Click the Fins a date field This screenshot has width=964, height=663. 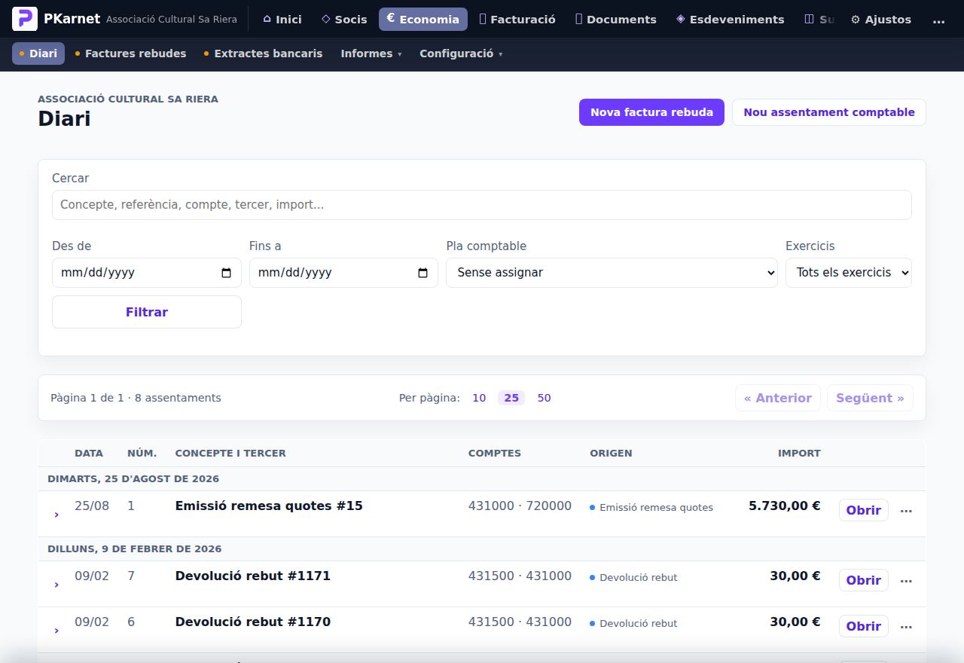343,273
